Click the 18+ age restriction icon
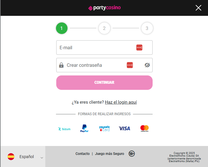Viewport: 208px width, 167px height. point(132,154)
